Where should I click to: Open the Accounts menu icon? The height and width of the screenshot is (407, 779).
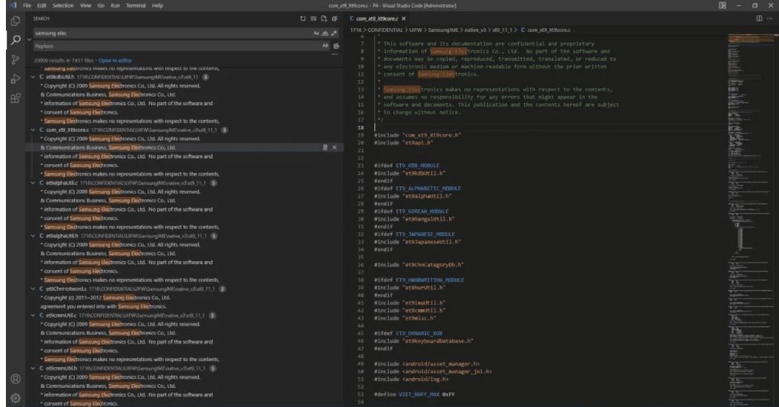16,379
